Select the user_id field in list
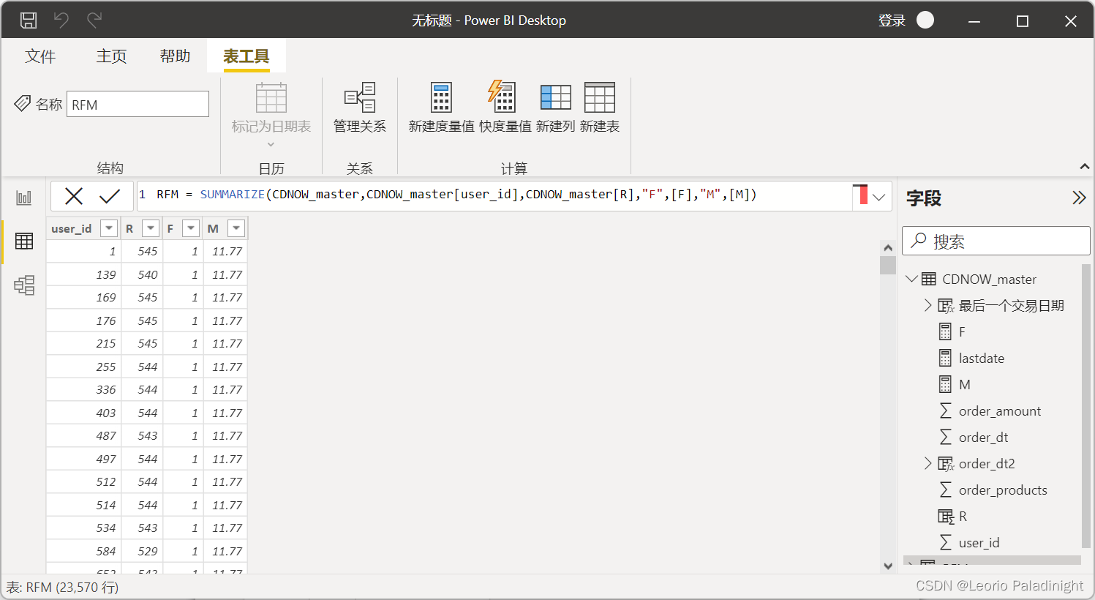Screen dimensions: 1095x600 [x=979, y=543]
